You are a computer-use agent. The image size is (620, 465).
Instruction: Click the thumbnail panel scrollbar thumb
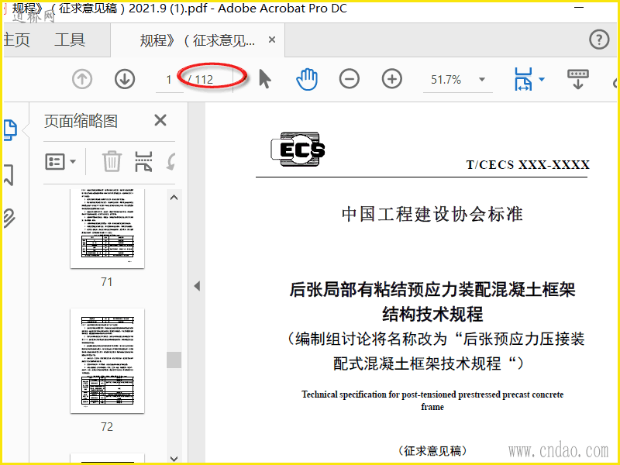click(174, 360)
